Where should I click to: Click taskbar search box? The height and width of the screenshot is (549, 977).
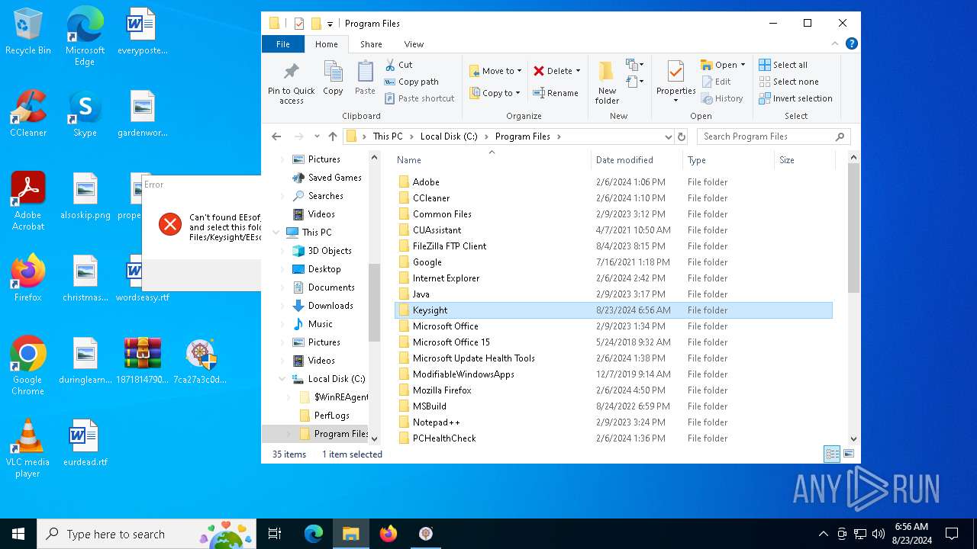pyautogui.click(x=147, y=534)
